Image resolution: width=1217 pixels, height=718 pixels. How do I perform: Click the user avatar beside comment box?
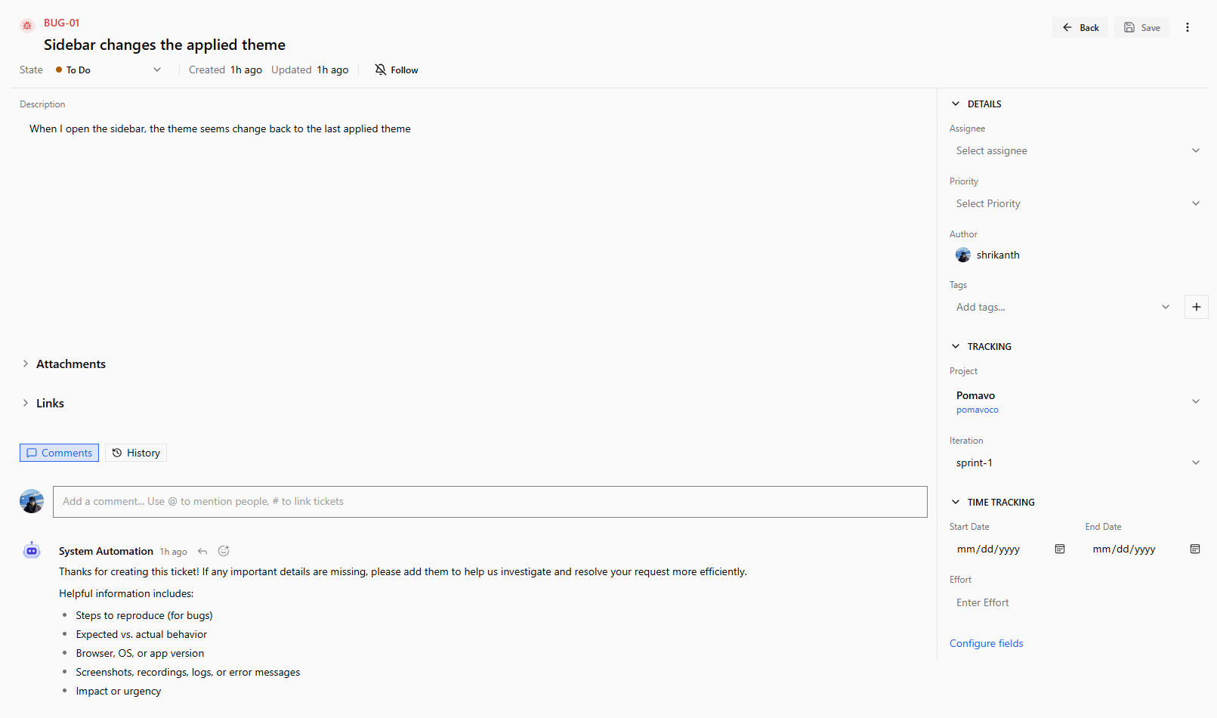tap(32, 501)
